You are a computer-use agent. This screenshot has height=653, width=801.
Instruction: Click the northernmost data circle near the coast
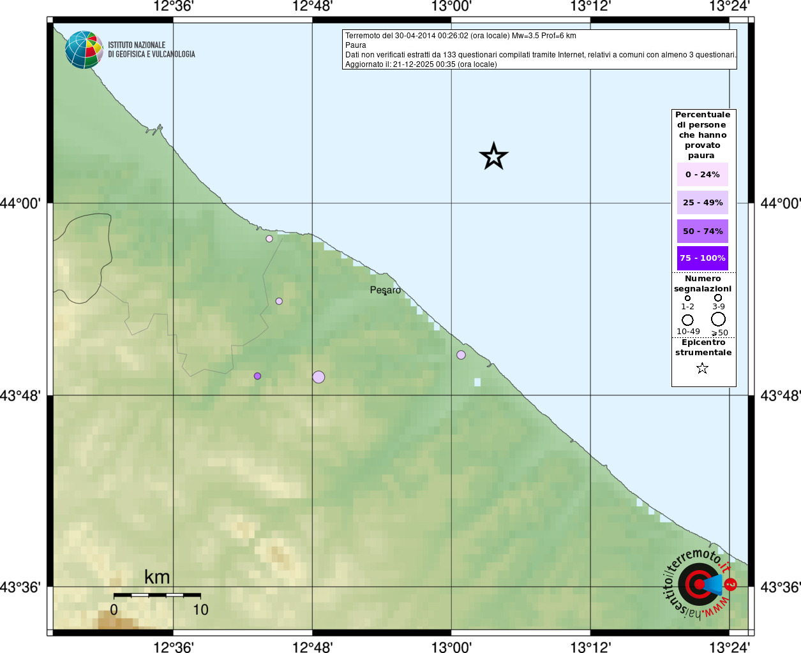coord(269,238)
